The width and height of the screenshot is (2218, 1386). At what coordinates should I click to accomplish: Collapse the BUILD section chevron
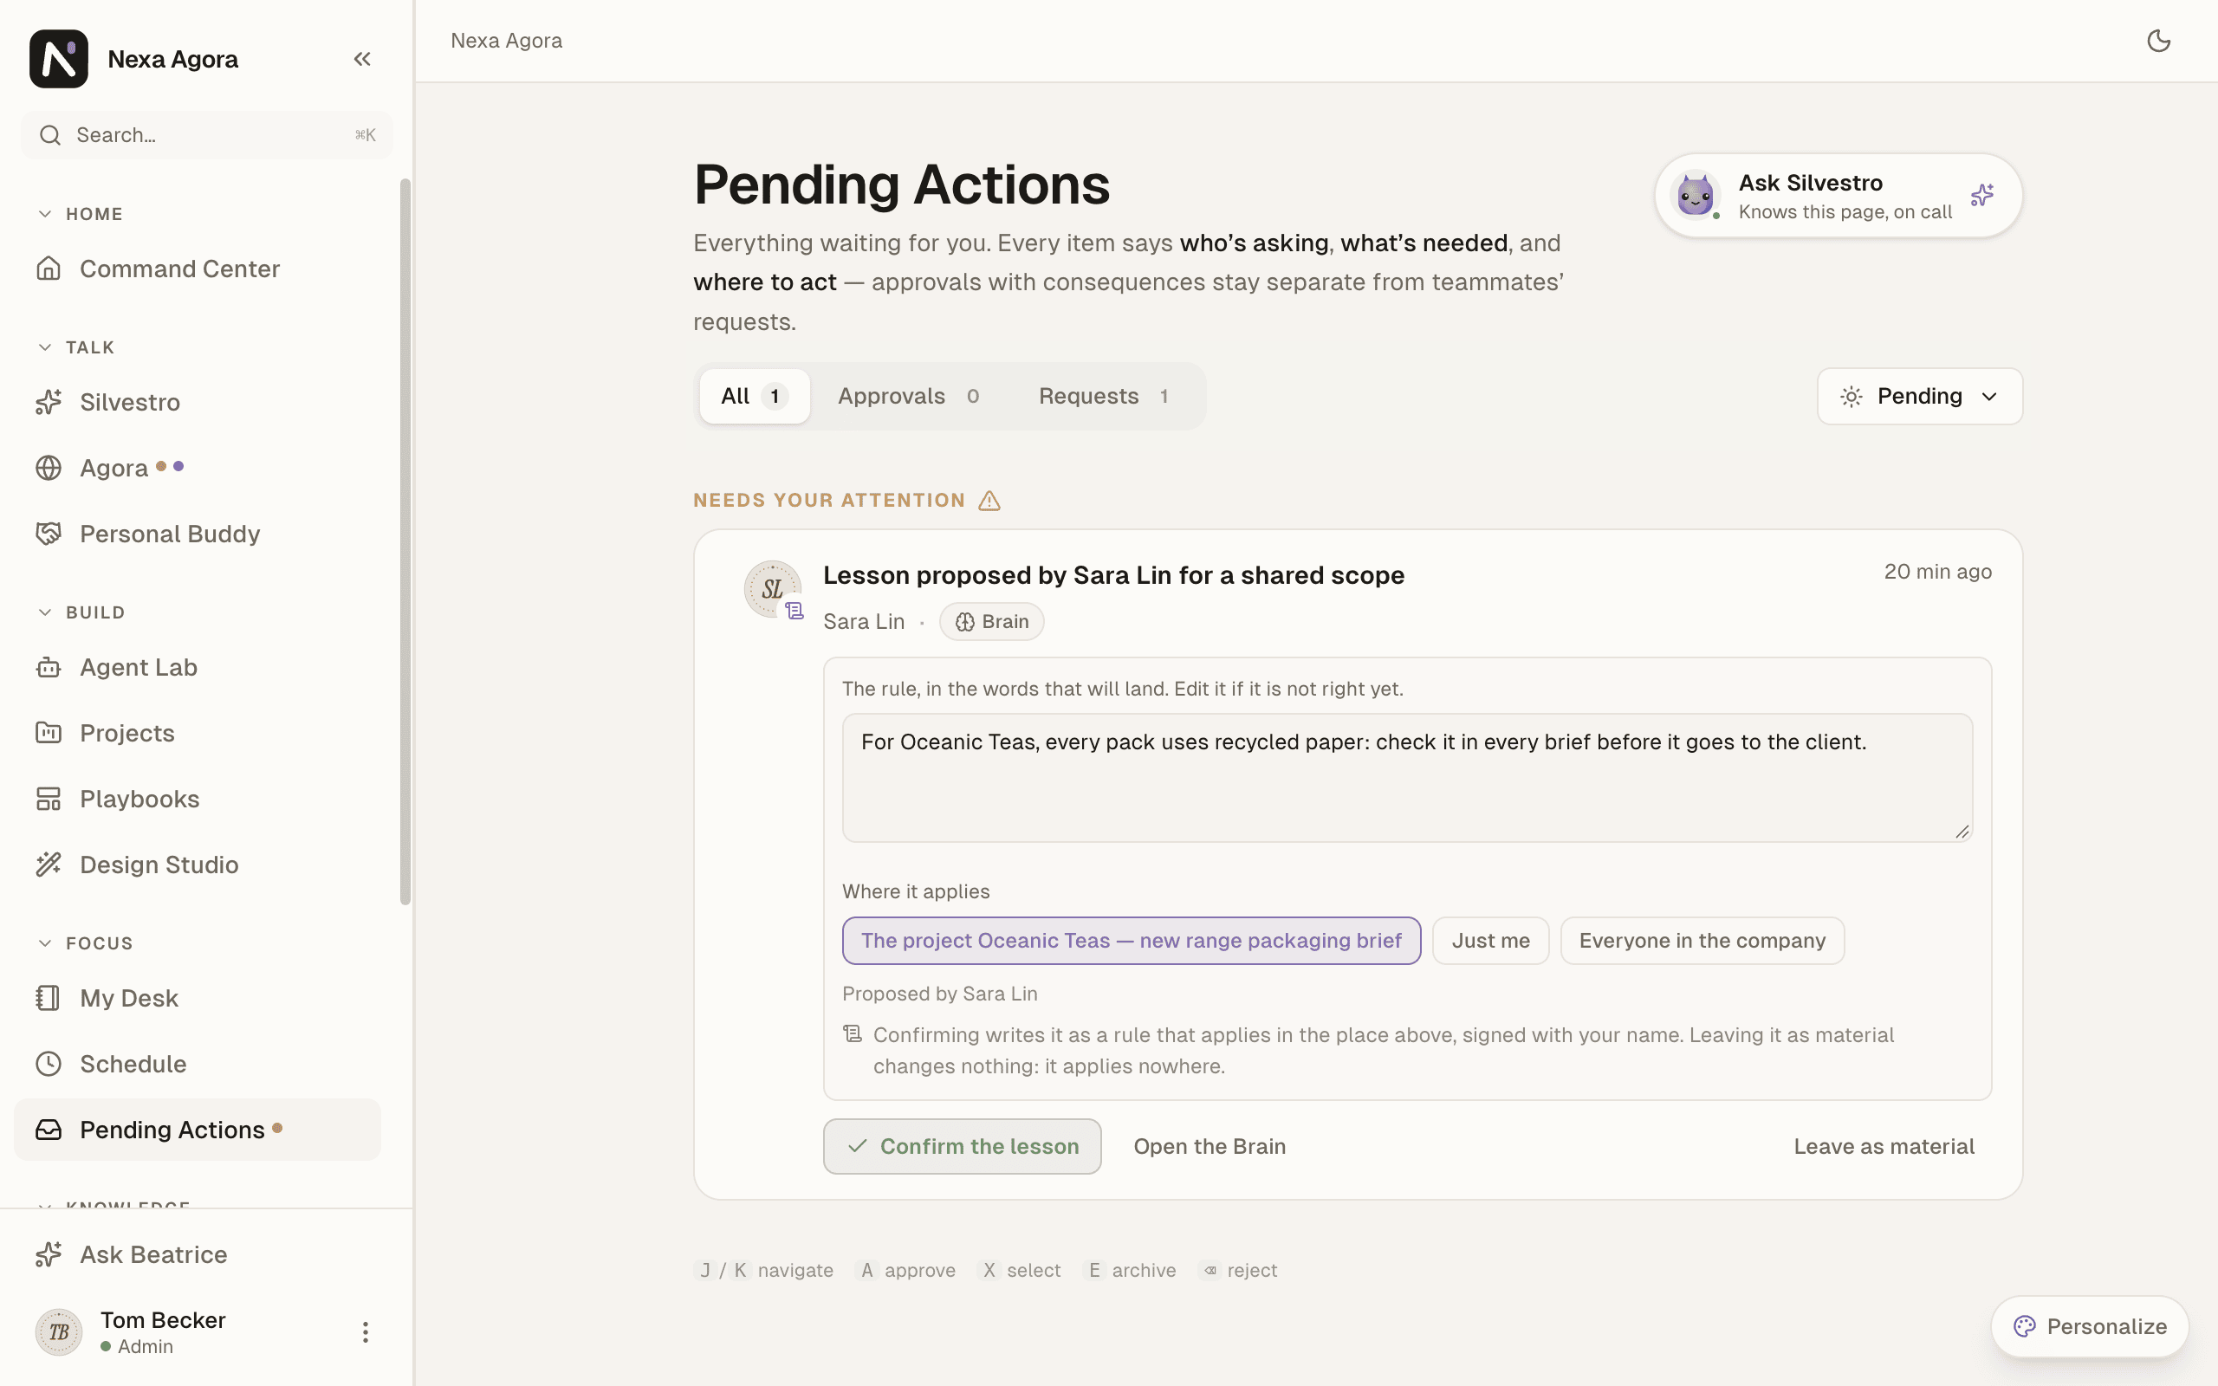45,612
